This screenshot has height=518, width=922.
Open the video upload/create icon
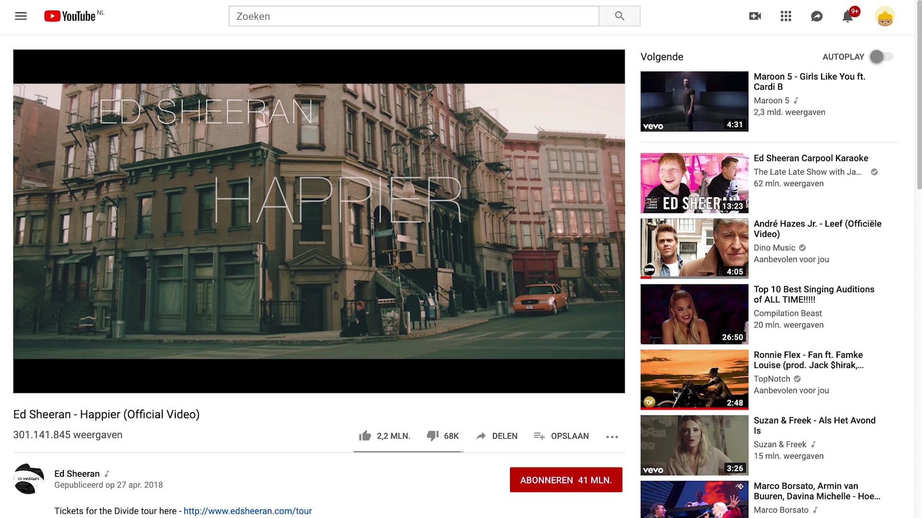(754, 16)
